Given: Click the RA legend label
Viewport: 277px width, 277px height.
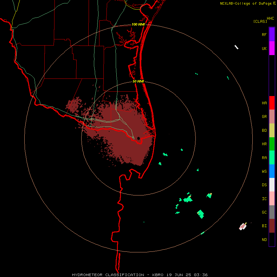Looking at the screenshot, I should click(x=264, y=158).
